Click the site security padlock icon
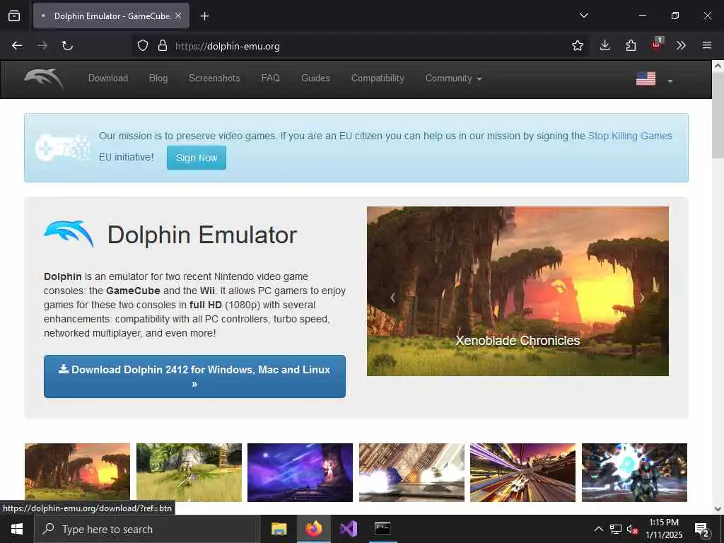724x543 pixels. [162, 46]
